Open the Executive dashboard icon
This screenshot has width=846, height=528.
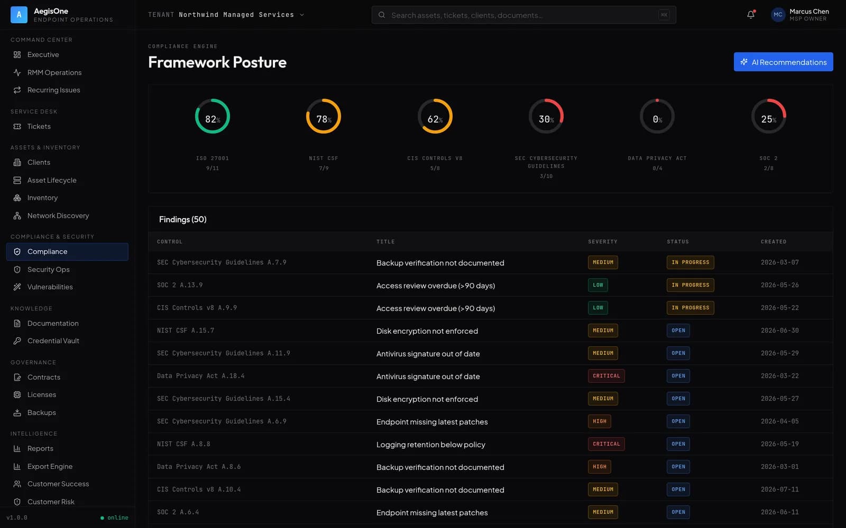17,55
